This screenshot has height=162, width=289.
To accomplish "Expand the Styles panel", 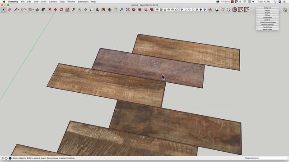I will click(267, 15).
